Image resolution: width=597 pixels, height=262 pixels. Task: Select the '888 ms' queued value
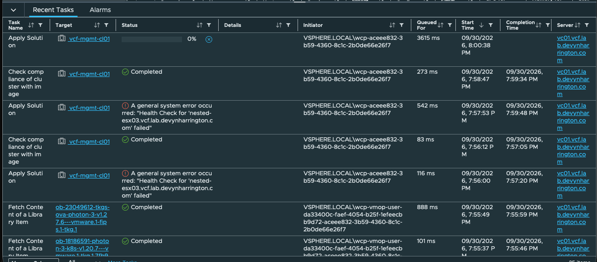427,207
